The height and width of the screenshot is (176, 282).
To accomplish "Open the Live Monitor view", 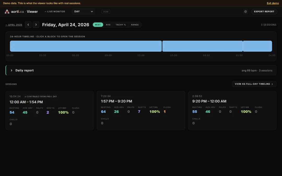I will point(55,11).
